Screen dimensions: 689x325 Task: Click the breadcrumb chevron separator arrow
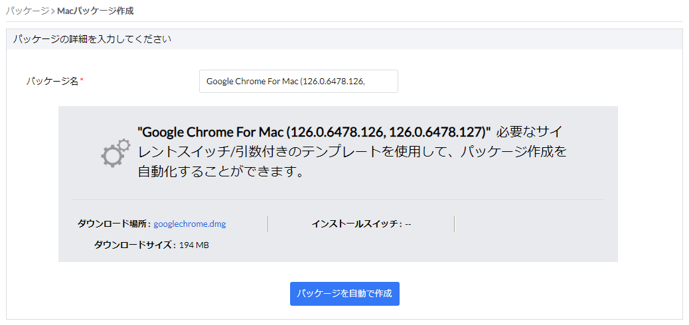53,11
